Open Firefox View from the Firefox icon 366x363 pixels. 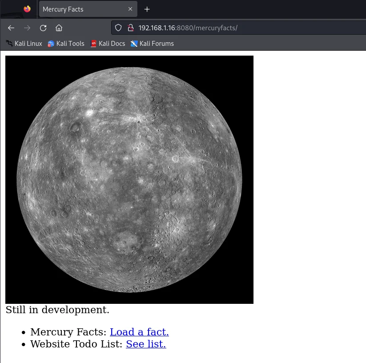tap(27, 9)
